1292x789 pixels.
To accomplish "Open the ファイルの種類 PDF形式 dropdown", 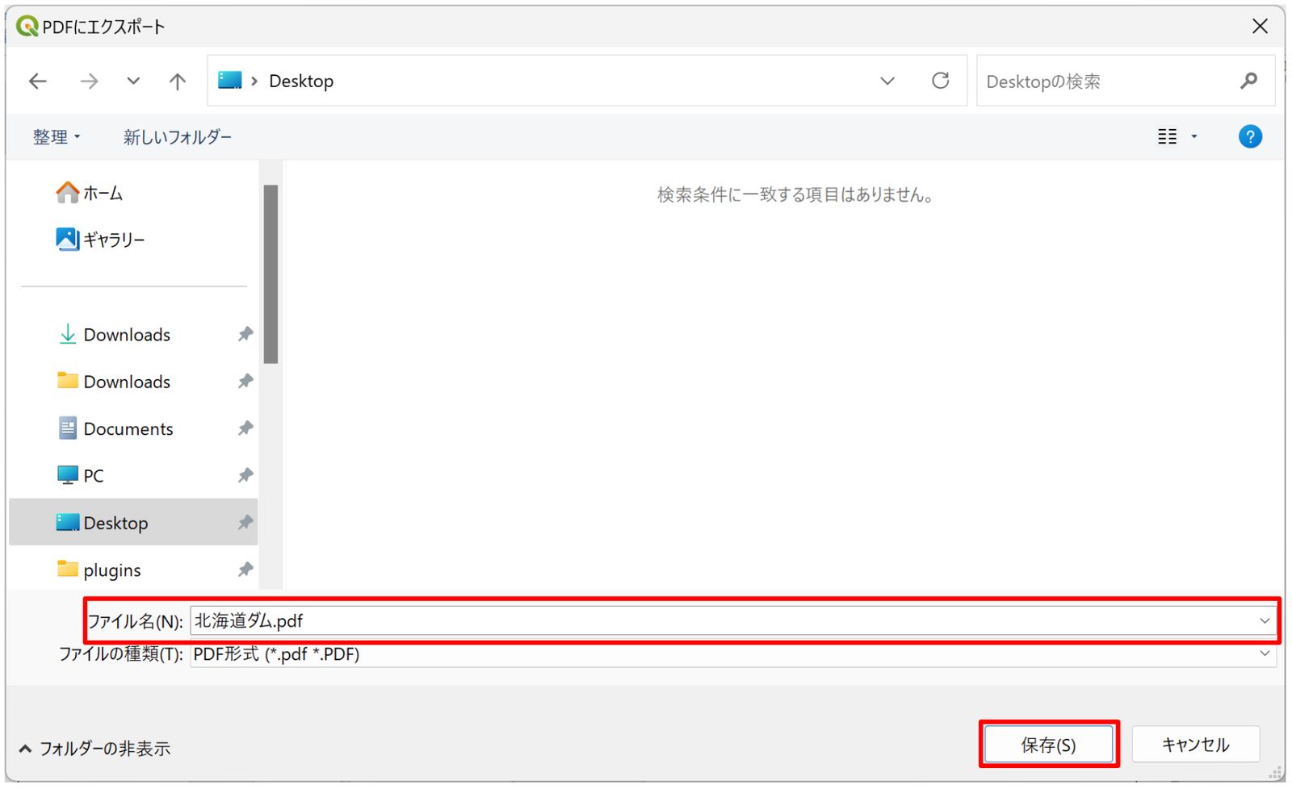I will point(733,654).
